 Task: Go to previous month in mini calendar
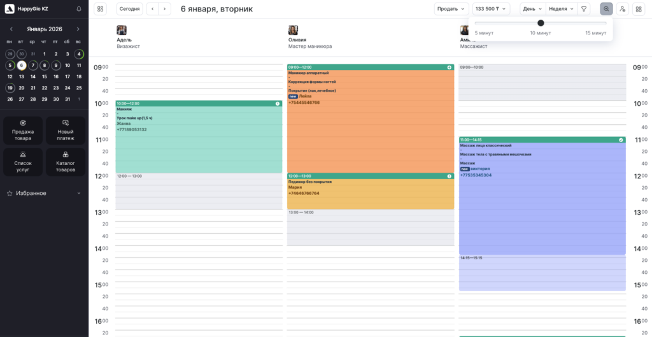pyautogui.click(x=11, y=29)
